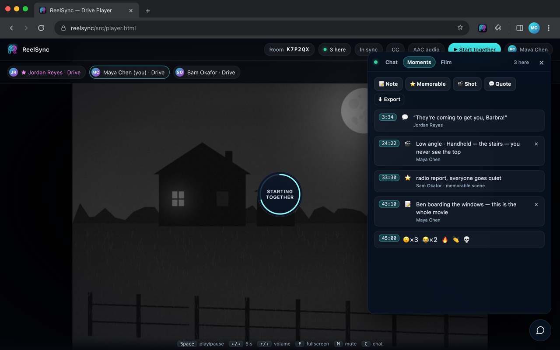This screenshot has width=560, height=350.
Task: Close the Moments side panel
Action: 541,63
